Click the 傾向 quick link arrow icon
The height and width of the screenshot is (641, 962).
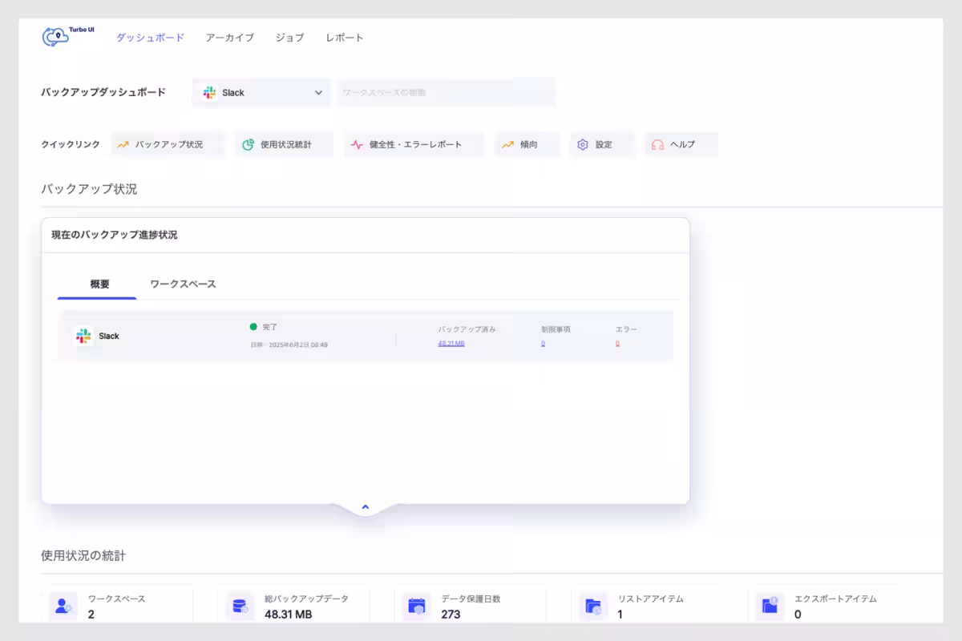(x=507, y=144)
